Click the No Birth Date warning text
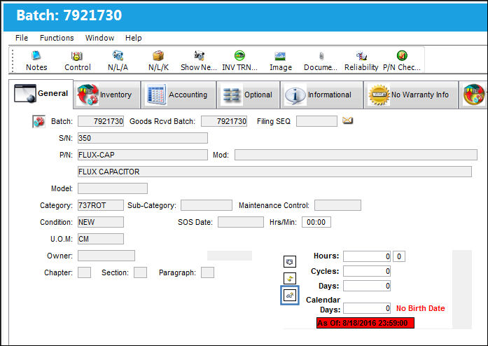 point(421,308)
